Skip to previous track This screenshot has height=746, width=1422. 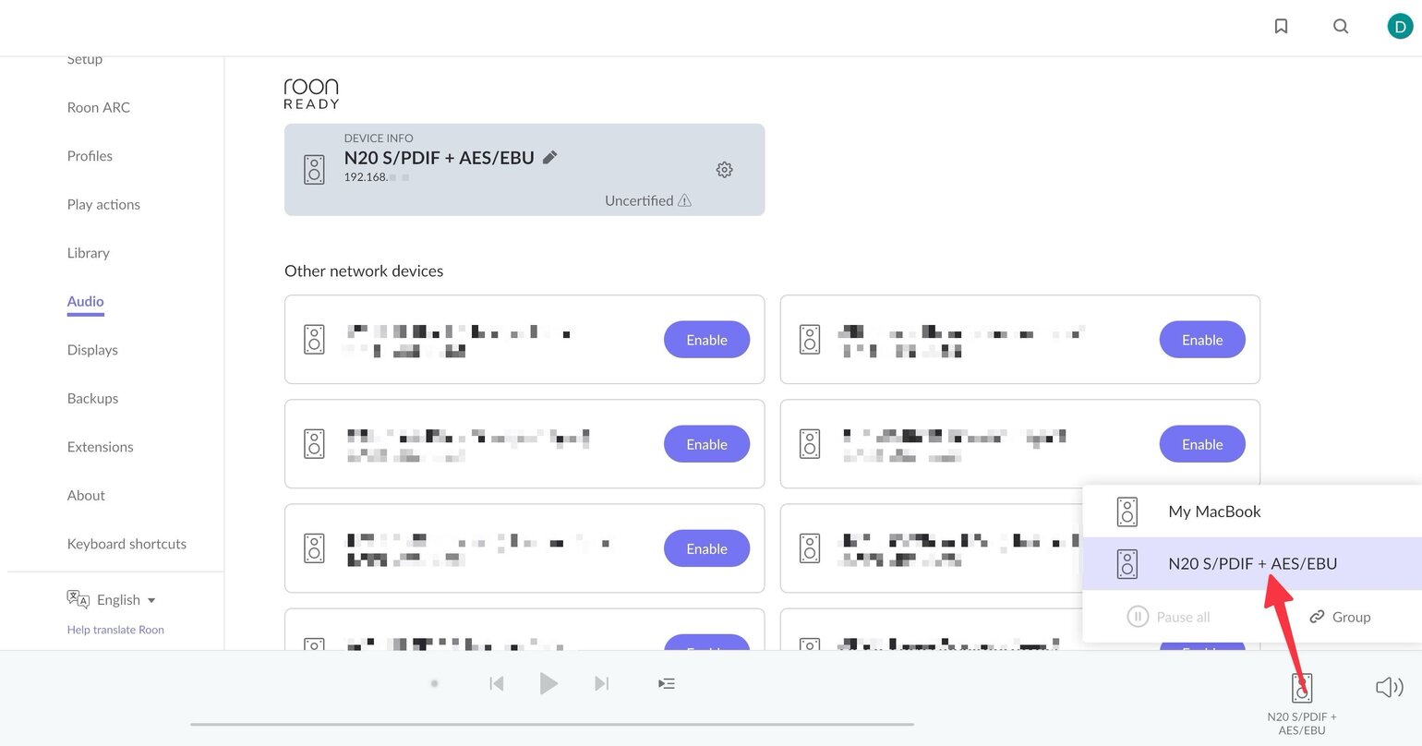click(x=497, y=683)
